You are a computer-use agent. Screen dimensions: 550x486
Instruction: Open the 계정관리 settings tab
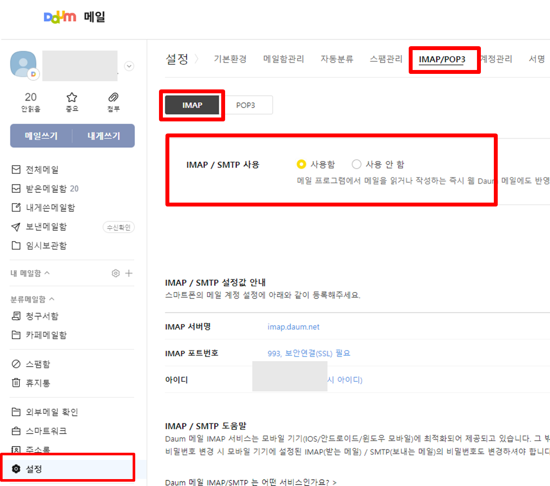(496, 59)
